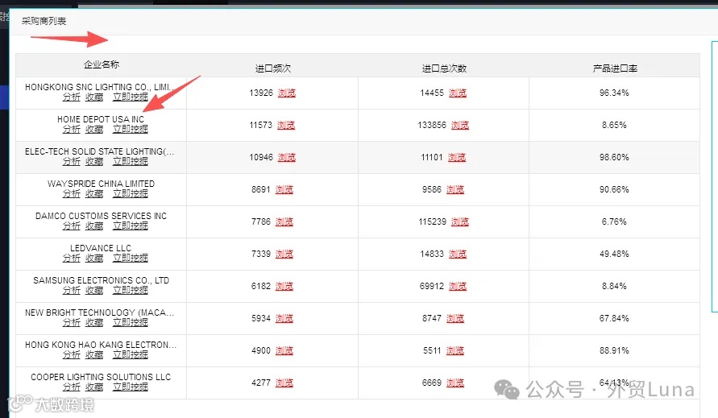
Task: Click 立即挖掘 for HOME DEPOT USA INC
Action: pyautogui.click(x=131, y=129)
